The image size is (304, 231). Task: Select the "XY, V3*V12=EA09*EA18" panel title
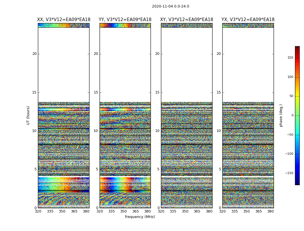186,20
